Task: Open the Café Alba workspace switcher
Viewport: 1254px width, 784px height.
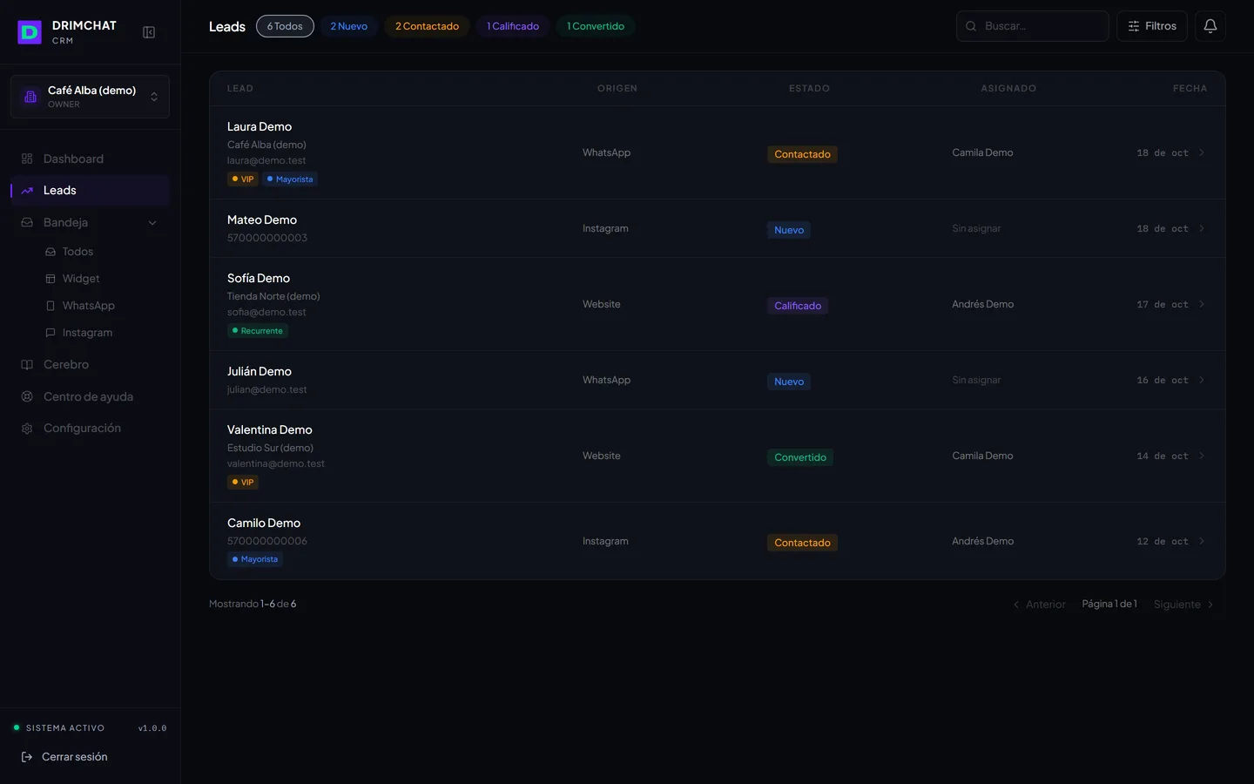Action: 90,97
